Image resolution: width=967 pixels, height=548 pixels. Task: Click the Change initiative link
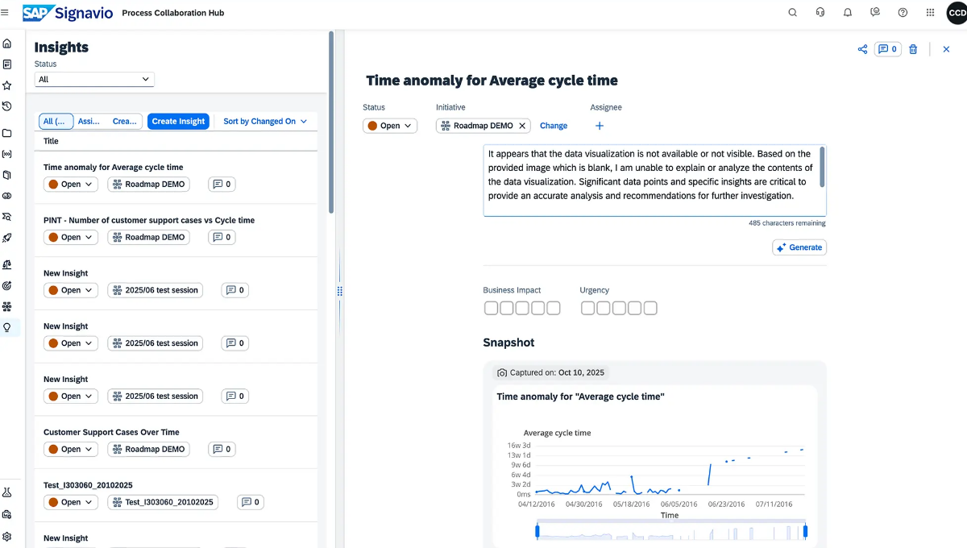pos(554,126)
